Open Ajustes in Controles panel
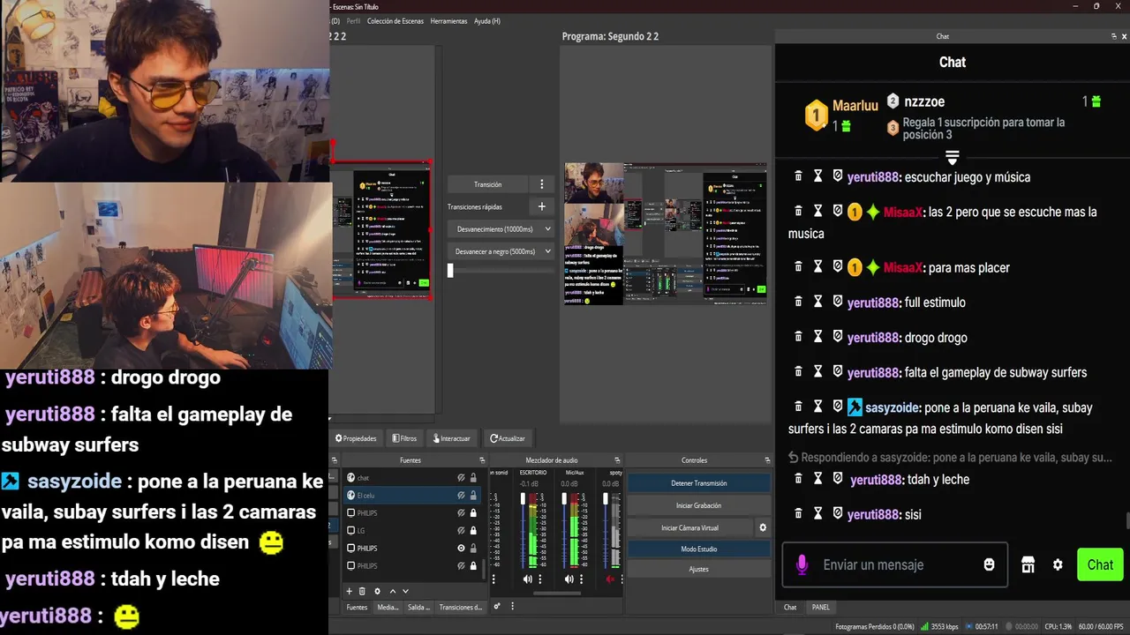 click(698, 569)
